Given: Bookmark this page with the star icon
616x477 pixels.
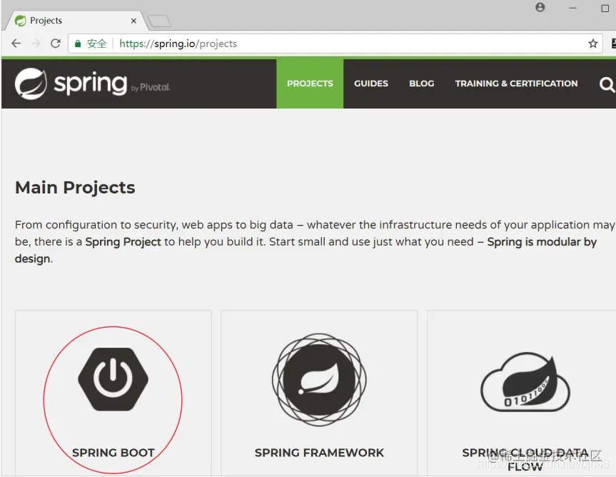Looking at the screenshot, I should point(593,44).
